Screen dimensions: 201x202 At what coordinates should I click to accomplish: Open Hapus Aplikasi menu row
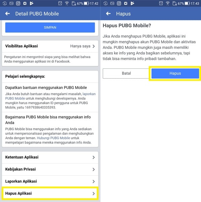[x=50, y=193]
